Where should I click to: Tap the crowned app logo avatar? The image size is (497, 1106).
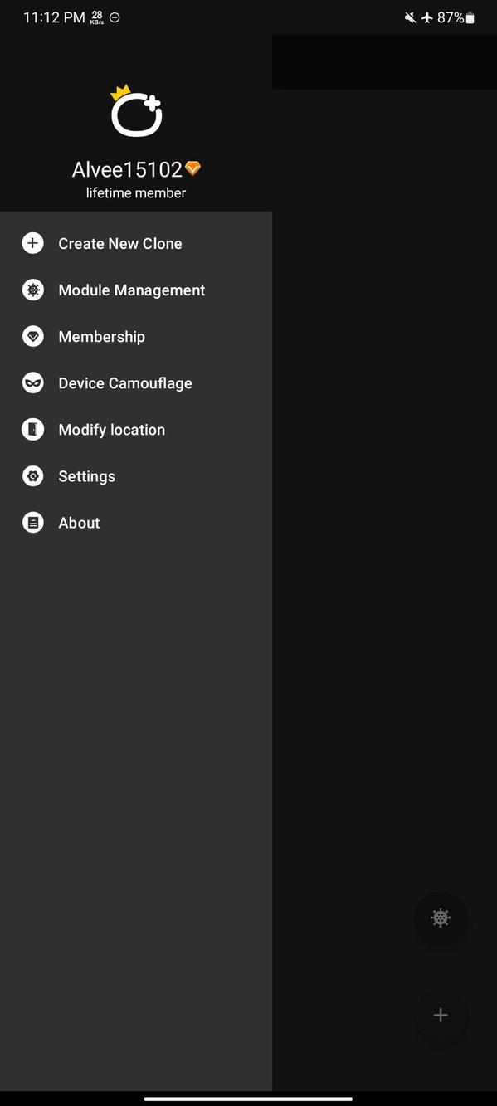(136, 111)
